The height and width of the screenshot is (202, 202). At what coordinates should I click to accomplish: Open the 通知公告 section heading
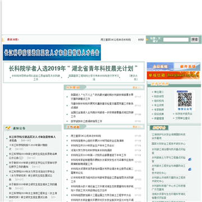tap(19, 128)
